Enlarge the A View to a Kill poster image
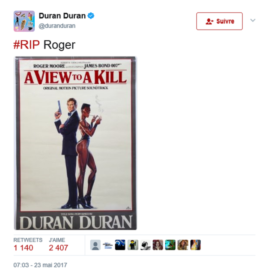Image resolution: width=264 pixels, height=274 pixels. click(75, 143)
